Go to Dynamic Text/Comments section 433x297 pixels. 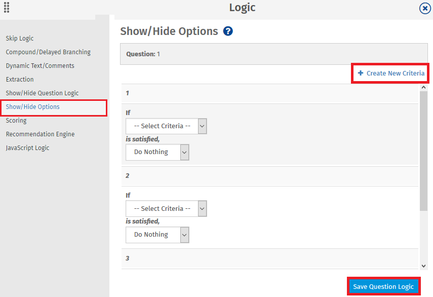click(x=40, y=66)
